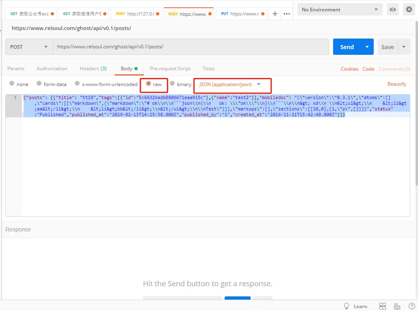Open the Authorization tab
This screenshot has width=418, height=311.
tap(52, 69)
